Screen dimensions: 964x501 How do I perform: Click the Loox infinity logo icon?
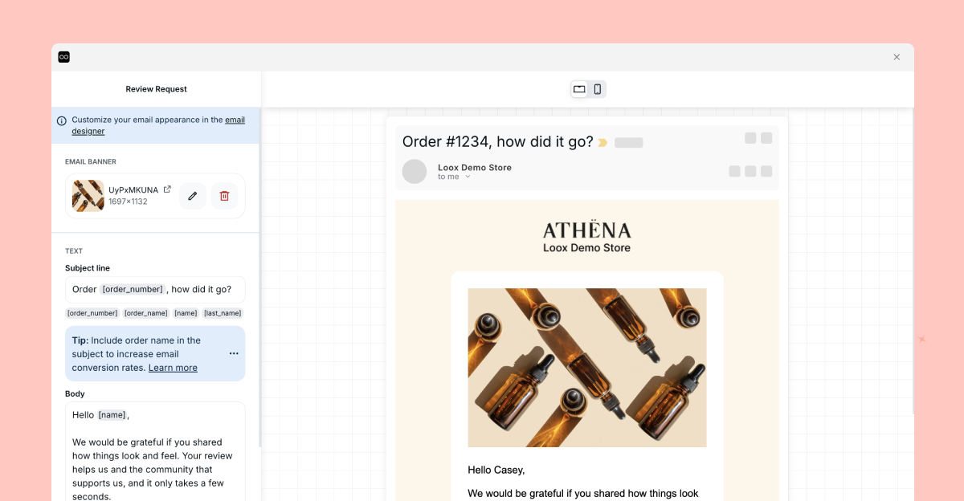pyautogui.click(x=64, y=57)
